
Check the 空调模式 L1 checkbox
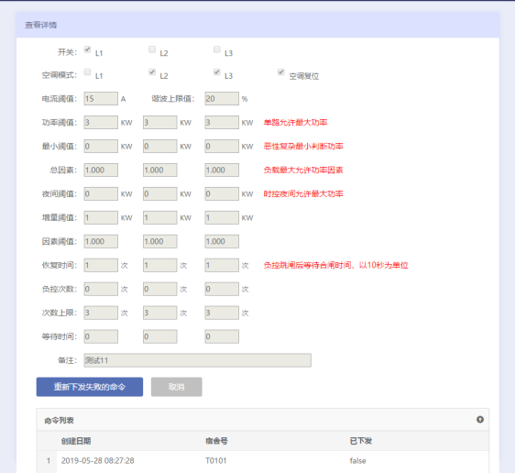[87, 71]
